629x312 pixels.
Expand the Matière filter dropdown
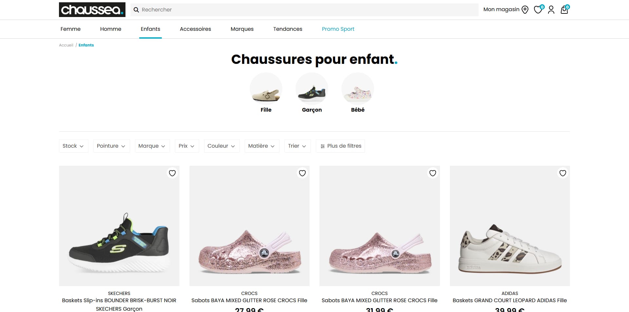(x=262, y=146)
